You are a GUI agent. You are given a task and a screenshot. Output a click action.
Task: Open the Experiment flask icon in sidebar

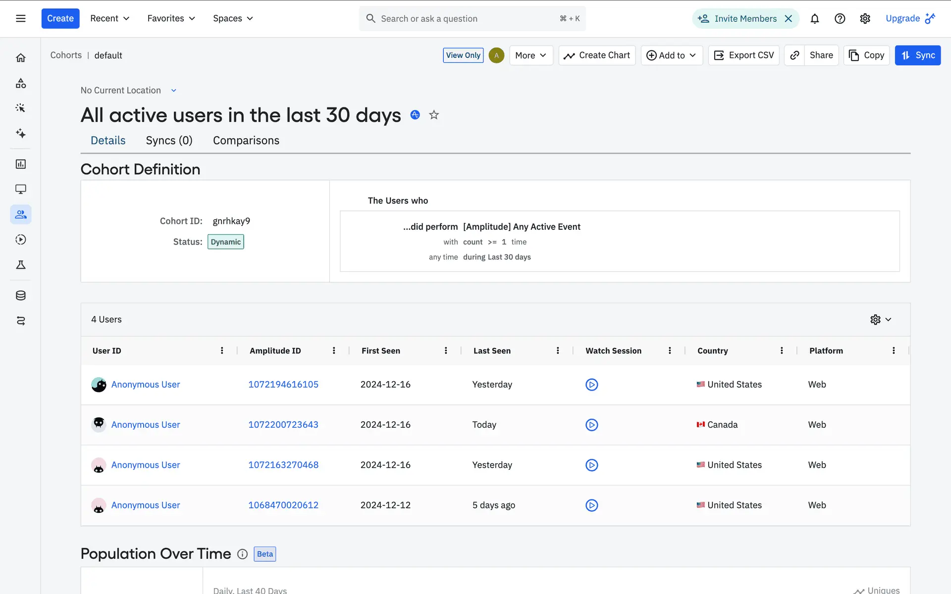21,265
